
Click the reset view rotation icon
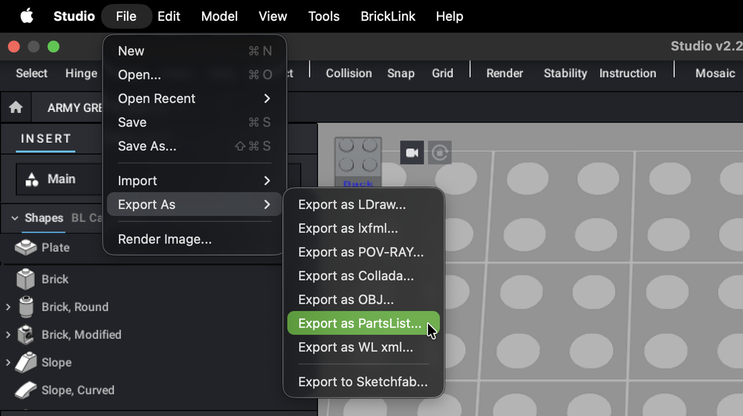coord(440,152)
